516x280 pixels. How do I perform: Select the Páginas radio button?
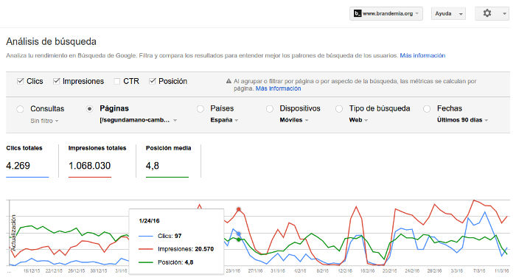tap(89, 109)
